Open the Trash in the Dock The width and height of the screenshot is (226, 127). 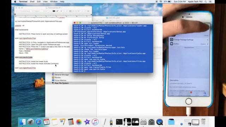[203, 122]
